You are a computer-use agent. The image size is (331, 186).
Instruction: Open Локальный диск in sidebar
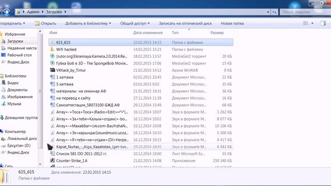point(22,138)
